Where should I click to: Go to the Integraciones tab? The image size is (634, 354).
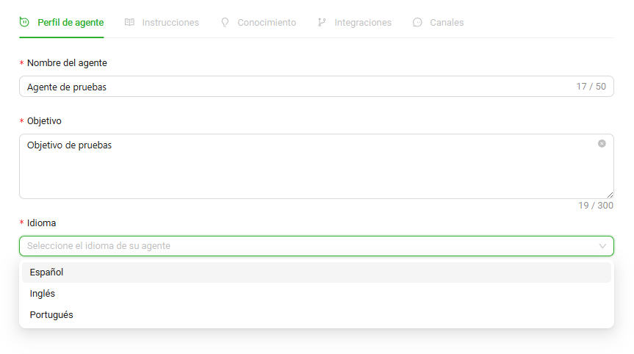click(363, 23)
